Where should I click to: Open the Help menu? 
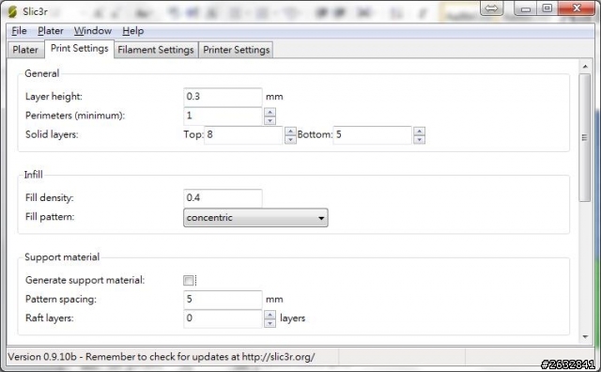(x=133, y=31)
